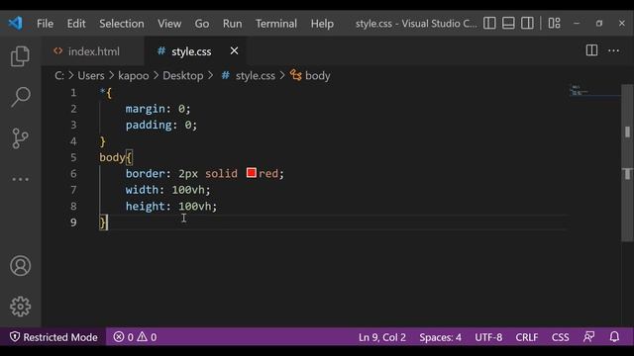Screen dimensions: 634x356
Task: Toggle the bottom panel layout icon
Action: (x=508, y=23)
